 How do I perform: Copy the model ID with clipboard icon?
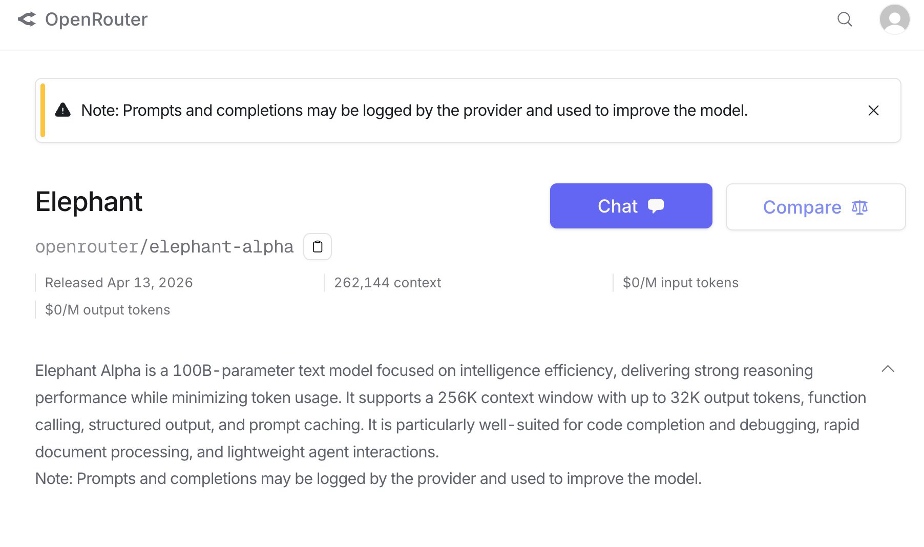318,247
